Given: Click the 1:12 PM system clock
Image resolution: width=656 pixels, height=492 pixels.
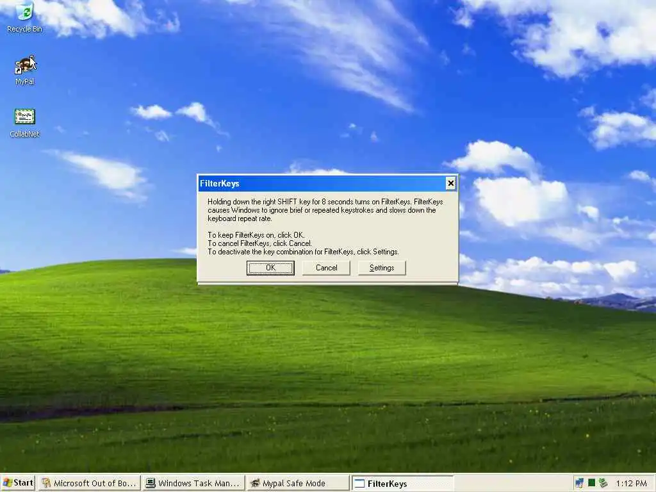Looking at the screenshot, I should tap(631, 483).
